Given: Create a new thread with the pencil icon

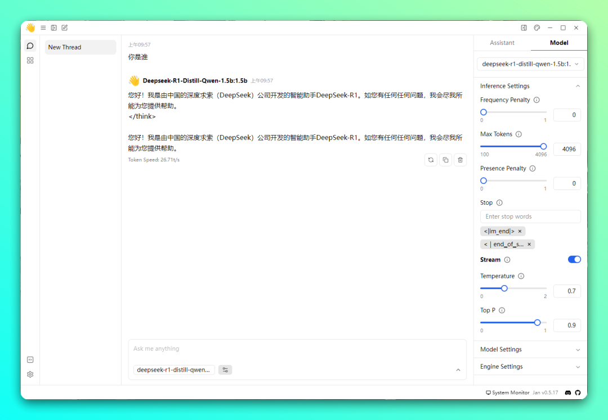Looking at the screenshot, I should click(65, 28).
